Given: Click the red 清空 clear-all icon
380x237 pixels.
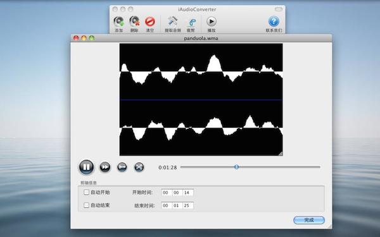Looking at the screenshot, I should tap(150, 21).
